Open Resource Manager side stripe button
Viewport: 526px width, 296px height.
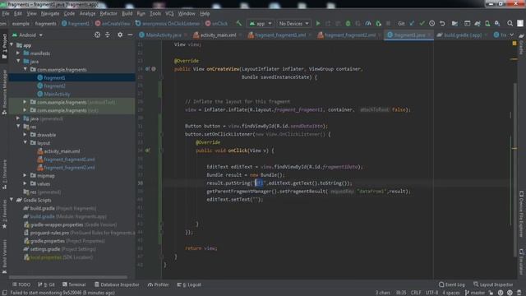point(4,92)
